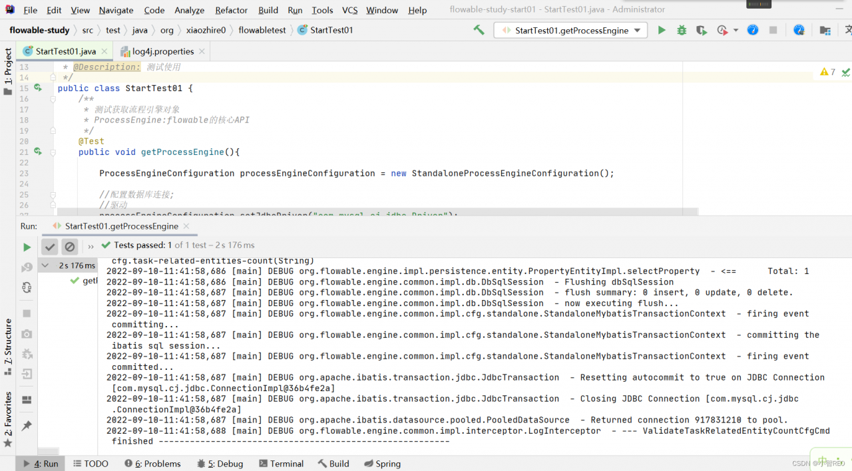The width and height of the screenshot is (852, 471).
Task: Click the disabled stop button in the main toolbar
Action: (x=773, y=30)
